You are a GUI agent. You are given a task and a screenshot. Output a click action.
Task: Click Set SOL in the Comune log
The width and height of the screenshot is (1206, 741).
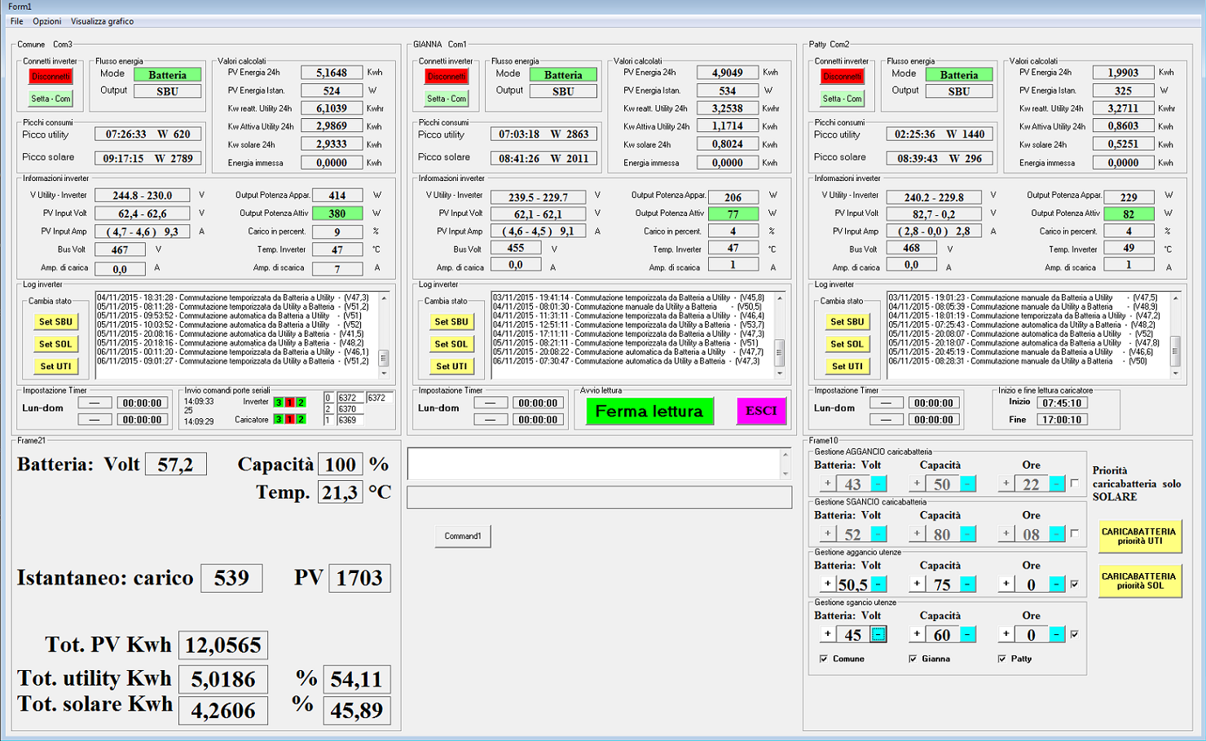[56, 344]
